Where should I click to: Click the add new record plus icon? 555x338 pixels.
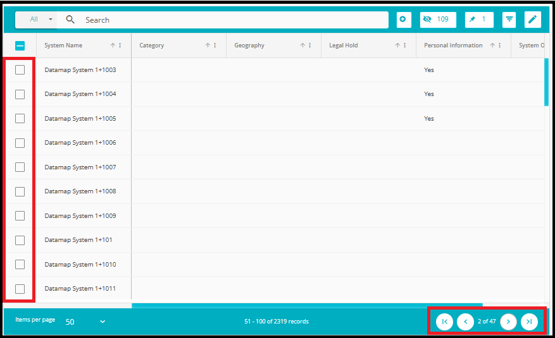(x=403, y=20)
